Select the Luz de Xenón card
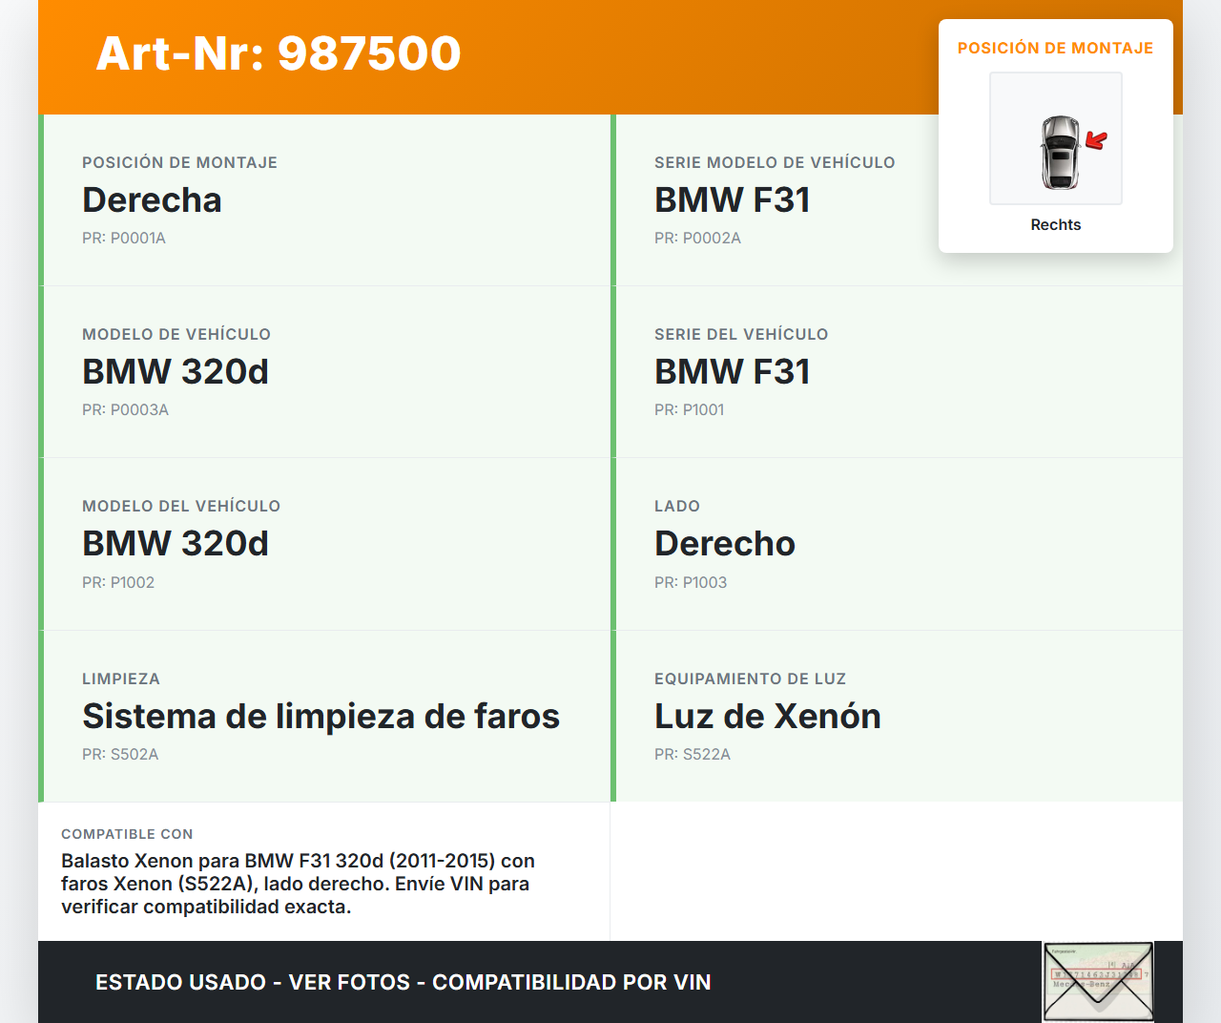The width and height of the screenshot is (1221, 1023). pos(897,716)
